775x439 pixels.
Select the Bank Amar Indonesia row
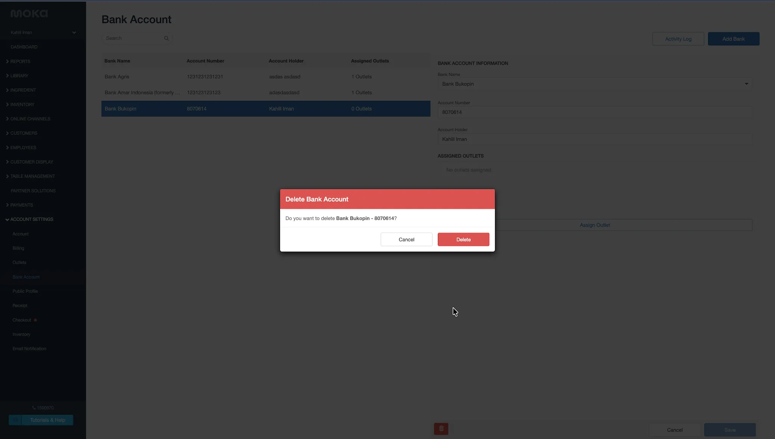pos(266,93)
